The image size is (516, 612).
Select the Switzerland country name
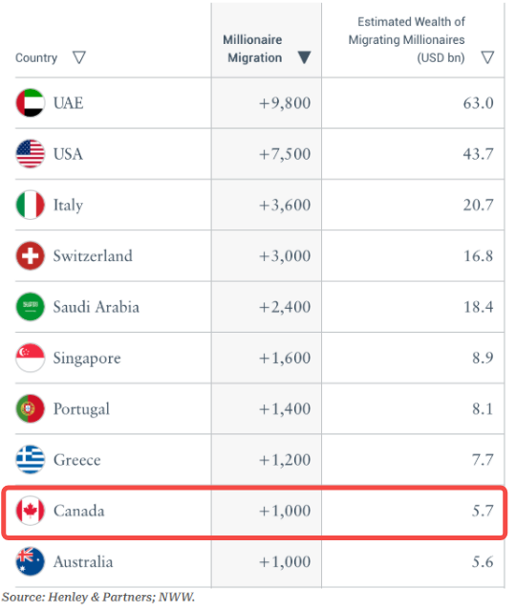[x=93, y=256]
